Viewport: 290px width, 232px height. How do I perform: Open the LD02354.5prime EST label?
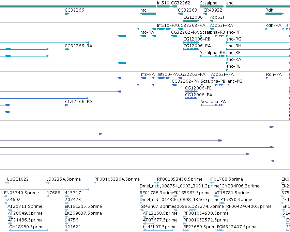(x=63, y=179)
